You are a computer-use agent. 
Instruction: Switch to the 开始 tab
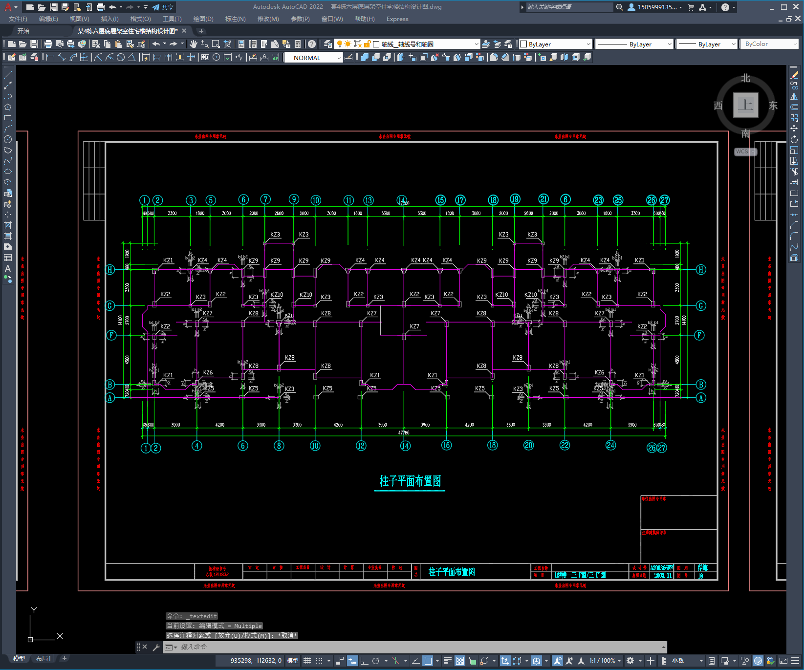[x=23, y=31]
